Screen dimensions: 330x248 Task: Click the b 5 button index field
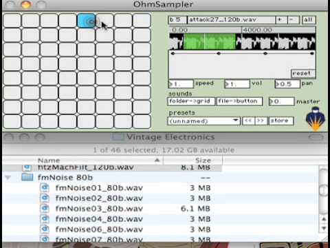coord(177,20)
